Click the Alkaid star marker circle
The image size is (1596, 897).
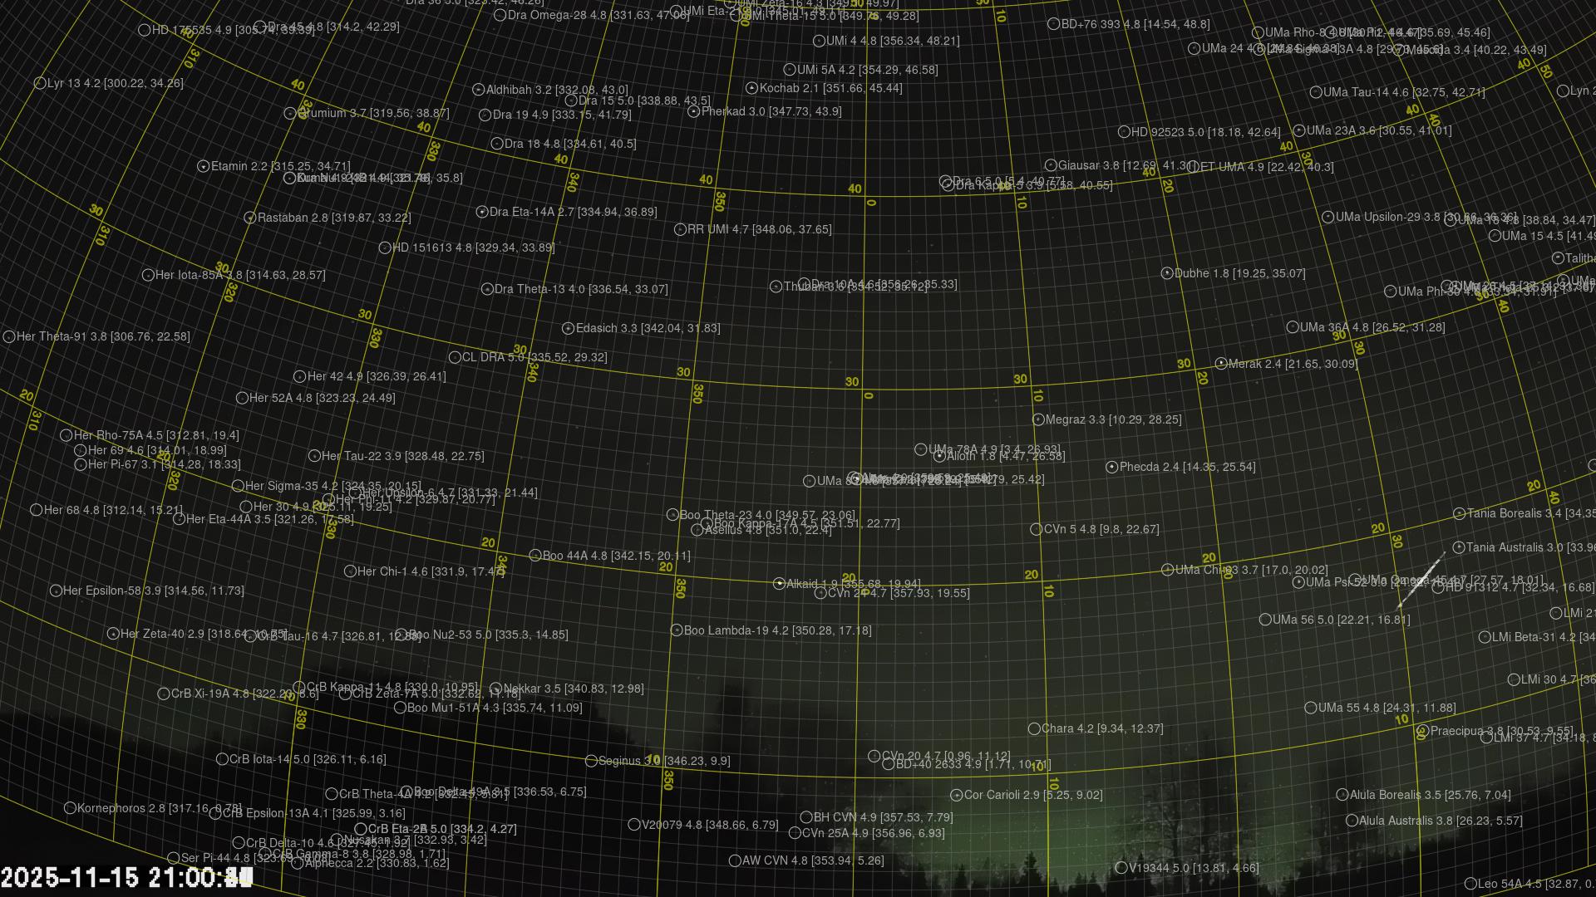(779, 584)
